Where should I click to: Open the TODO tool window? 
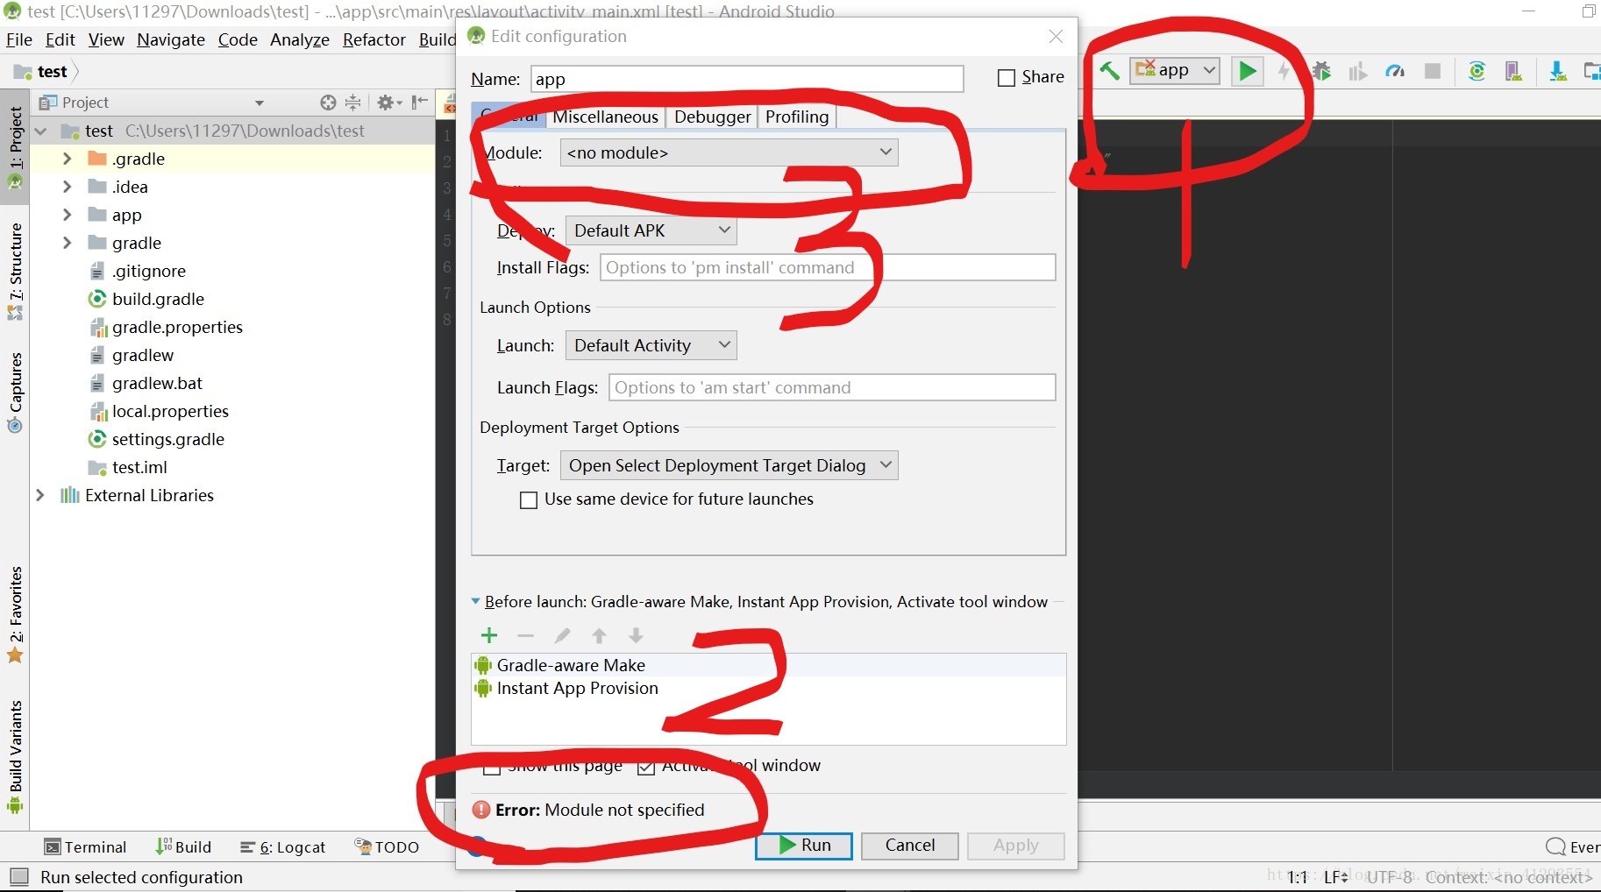tap(387, 847)
